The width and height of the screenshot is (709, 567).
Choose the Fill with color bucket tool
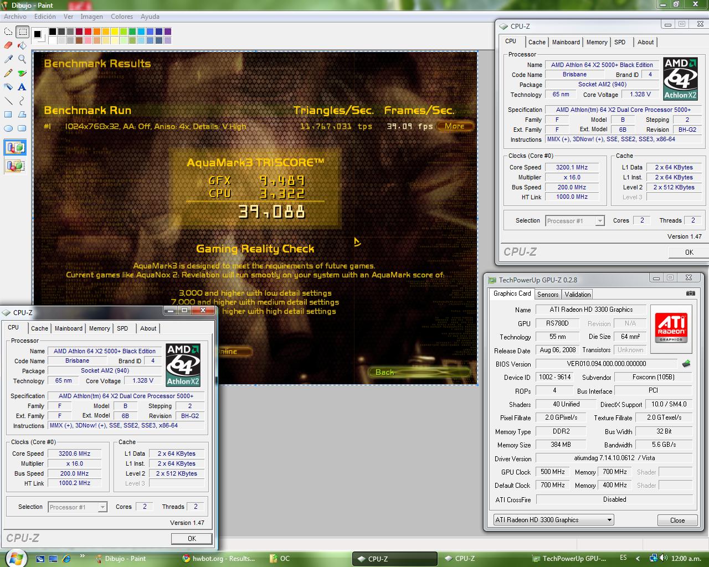coord(22,45)
